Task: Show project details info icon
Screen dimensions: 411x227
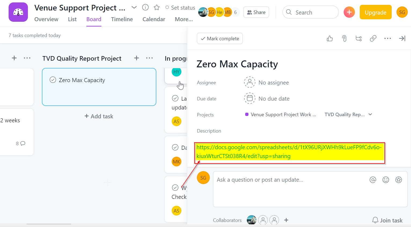Action: [x=145, y=8]
